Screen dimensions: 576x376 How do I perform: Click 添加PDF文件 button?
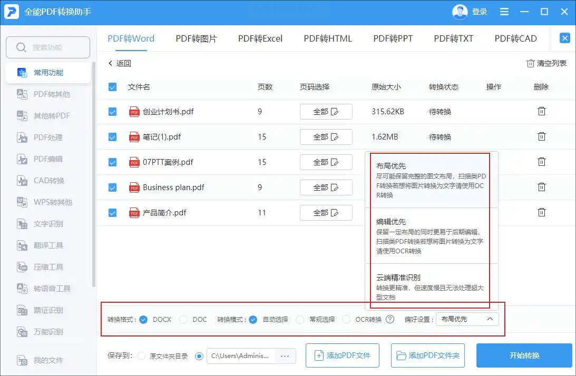pyautogui.click(x=343, y=355)
